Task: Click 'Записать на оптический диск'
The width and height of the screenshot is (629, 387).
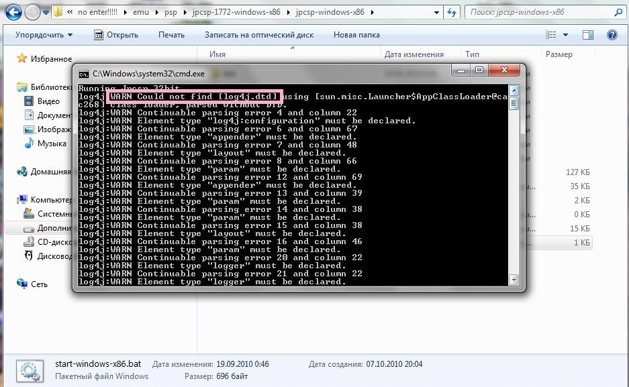Action: [x=258, y=35]
